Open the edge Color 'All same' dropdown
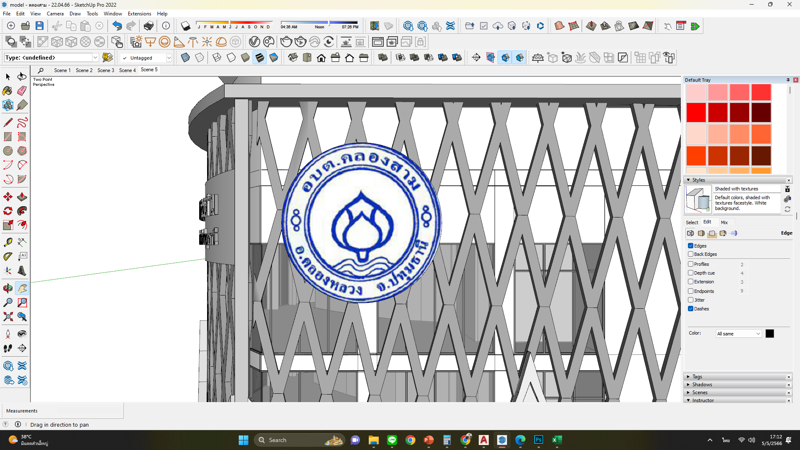 (738, 334)
